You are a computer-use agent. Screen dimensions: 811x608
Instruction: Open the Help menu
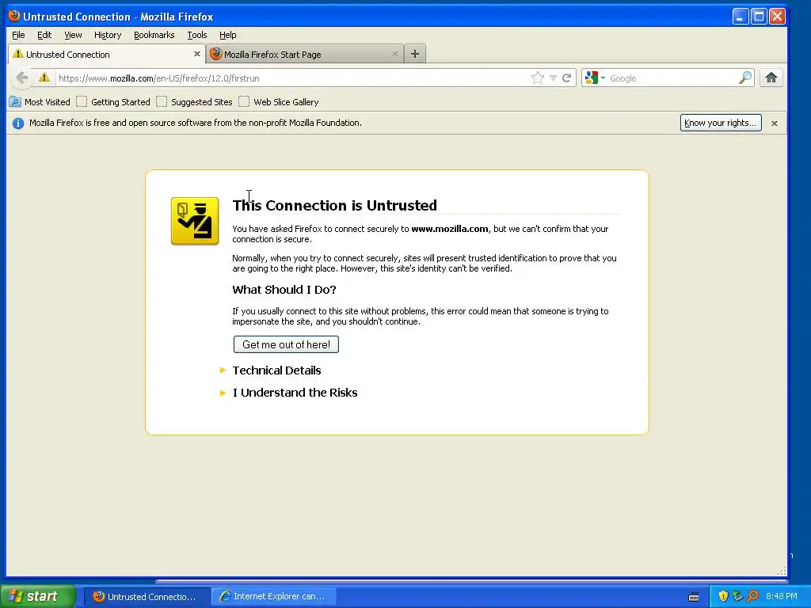(x=227, y=35)
